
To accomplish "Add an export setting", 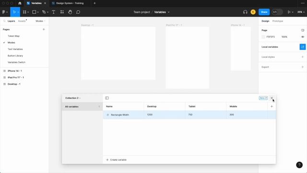I will point(303,67).
